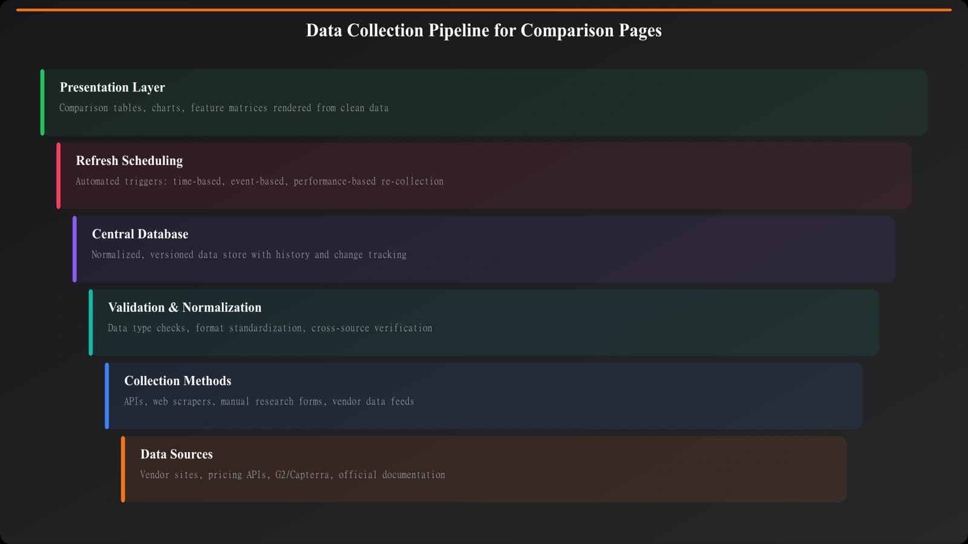This screenshot has height=544, width=968.
Task: Select the "Automated triggers" description text
Action: (x=259, y=181)
